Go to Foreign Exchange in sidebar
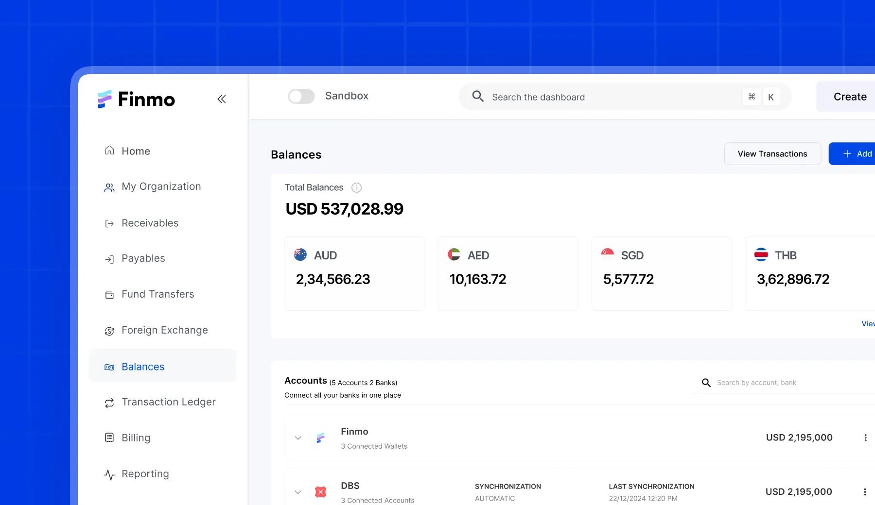Image resolution: width=875 pixels, height=505 pixels. (x=164, y=330)
